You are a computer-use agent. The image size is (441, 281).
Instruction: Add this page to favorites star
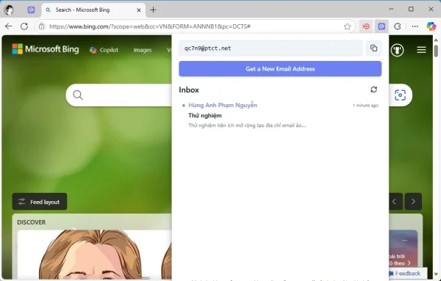[x=348, y=26]
